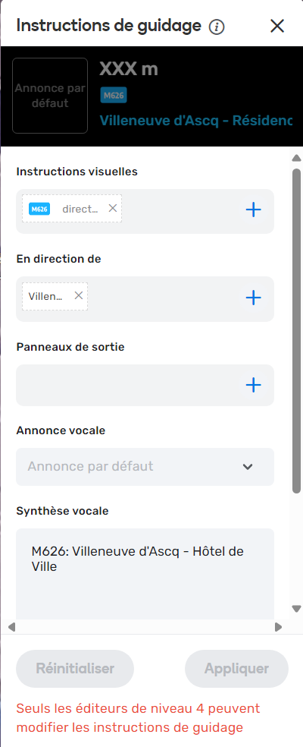303x747 pixels.
Task: Close the Instructions de guidage panel
Action: (276, 26)
